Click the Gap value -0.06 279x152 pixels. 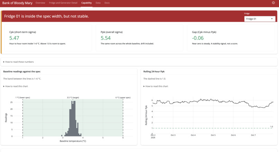198,38
